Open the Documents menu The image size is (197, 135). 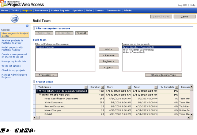coord(113,11)
